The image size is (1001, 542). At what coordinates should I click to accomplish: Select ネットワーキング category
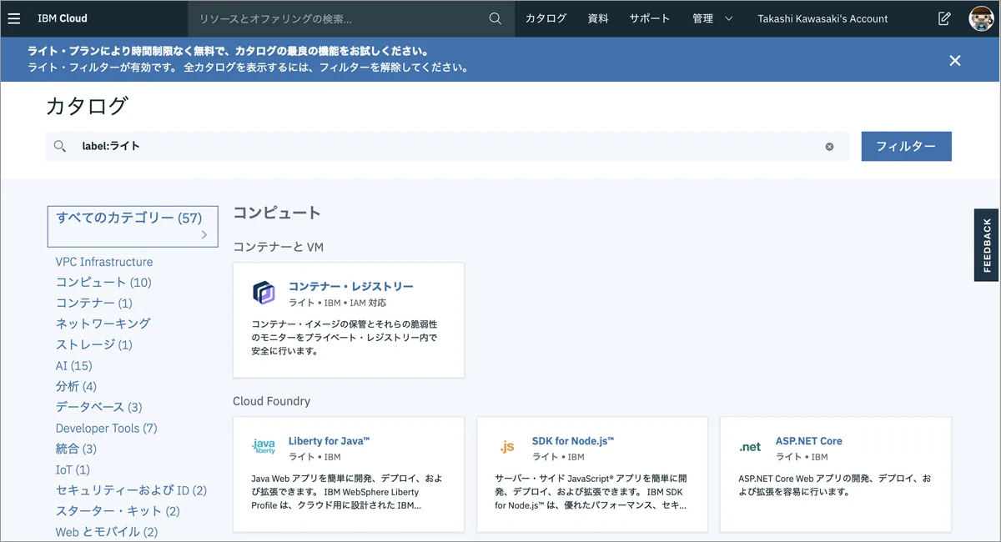point(103,324)
